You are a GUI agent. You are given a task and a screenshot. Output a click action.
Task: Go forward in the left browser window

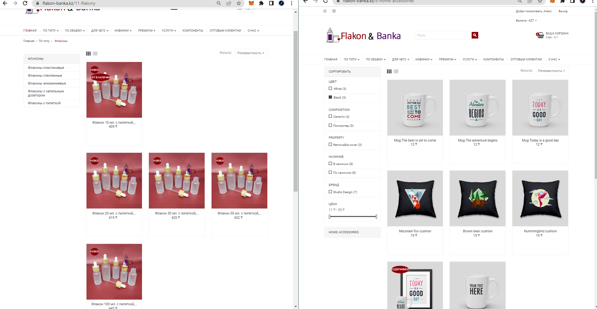(x=15, y=3)
